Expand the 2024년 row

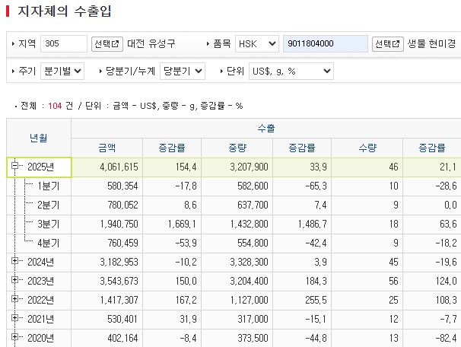(15, 262)
